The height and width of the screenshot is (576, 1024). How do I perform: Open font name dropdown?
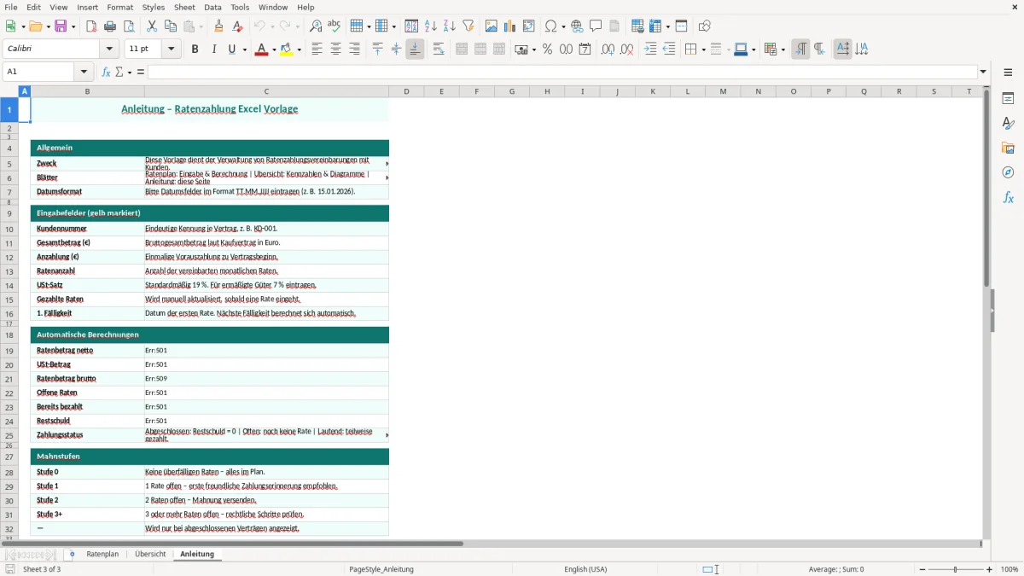tap(108, 49)
